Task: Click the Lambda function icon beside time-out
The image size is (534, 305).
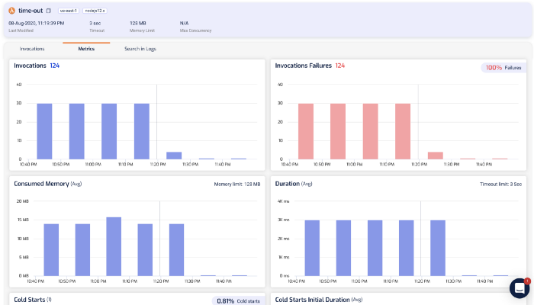Action: point(11,11)
